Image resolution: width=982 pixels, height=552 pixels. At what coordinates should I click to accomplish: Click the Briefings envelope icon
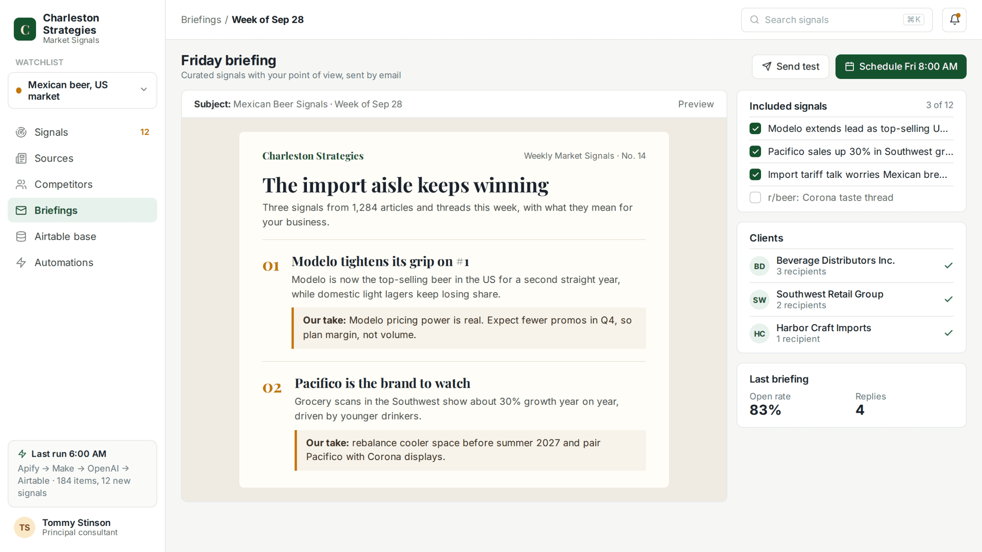[x=21, y=210]
